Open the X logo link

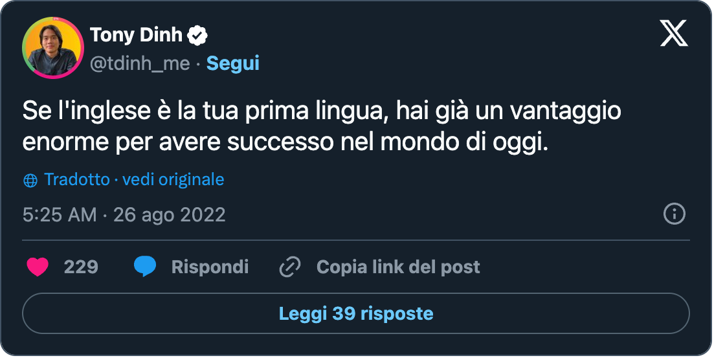coord(674,34)
